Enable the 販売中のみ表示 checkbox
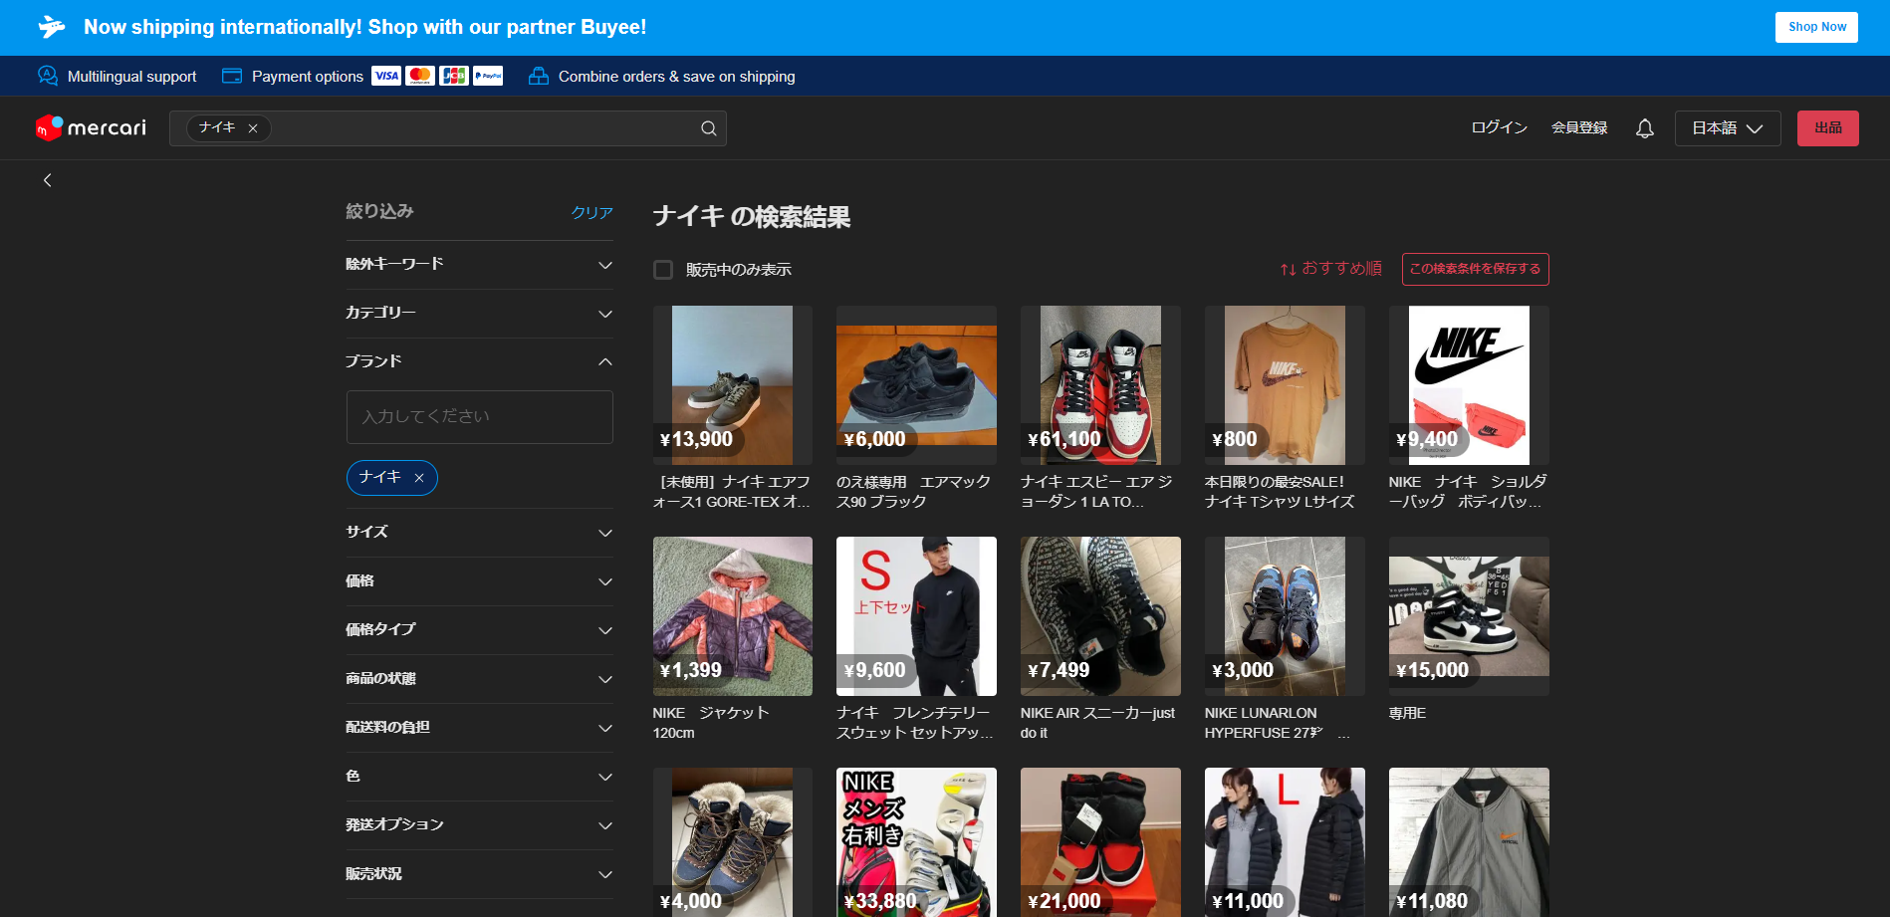This screenshot has height=917, width=1890. click(x=662, y=269)
